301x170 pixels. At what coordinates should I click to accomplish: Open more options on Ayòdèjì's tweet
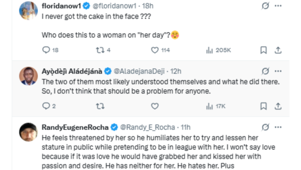click(278, 71)
